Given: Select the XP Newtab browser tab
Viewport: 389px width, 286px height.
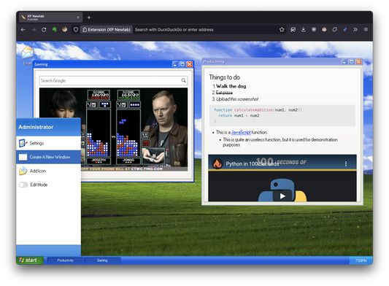Looking at the screenshot, I should [x=51, y=18].
